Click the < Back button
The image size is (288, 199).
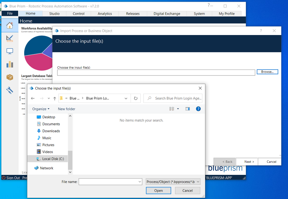(x=225, y=162)
